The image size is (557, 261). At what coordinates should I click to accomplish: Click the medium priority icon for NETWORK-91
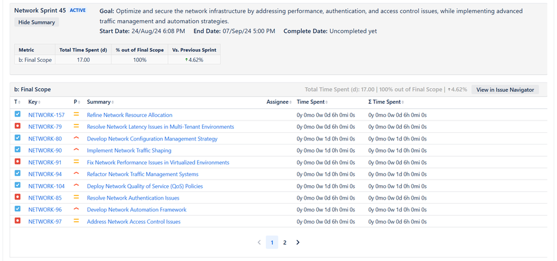coord(76,162)
